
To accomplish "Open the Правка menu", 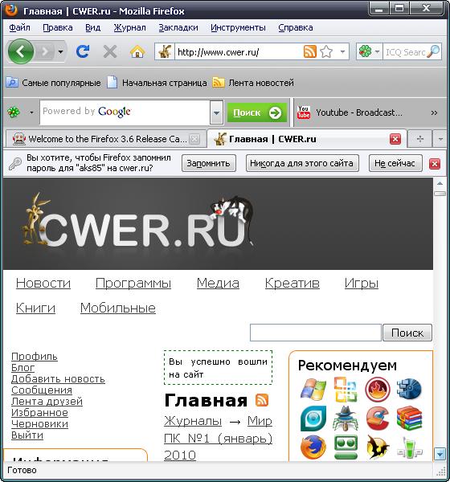I will pos(58,27).
